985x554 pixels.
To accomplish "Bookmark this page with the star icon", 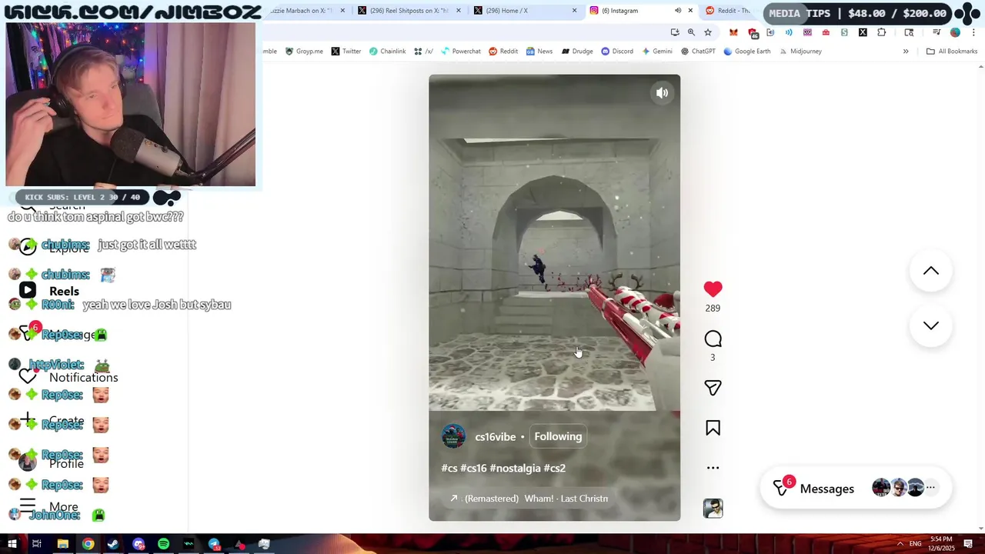I will 708,32.
